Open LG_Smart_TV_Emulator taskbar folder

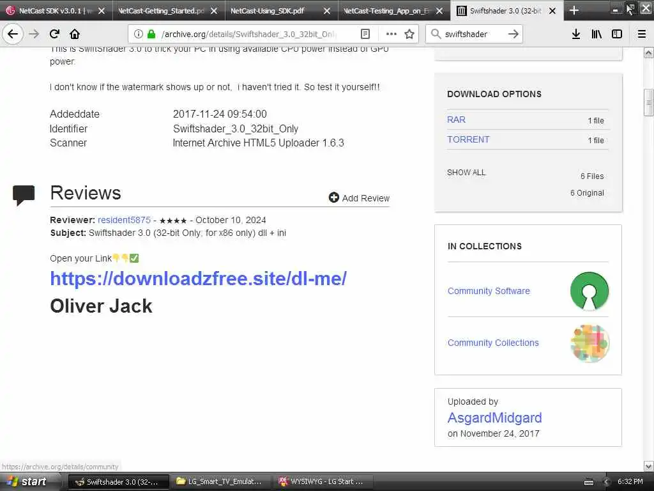click(220, 482)
